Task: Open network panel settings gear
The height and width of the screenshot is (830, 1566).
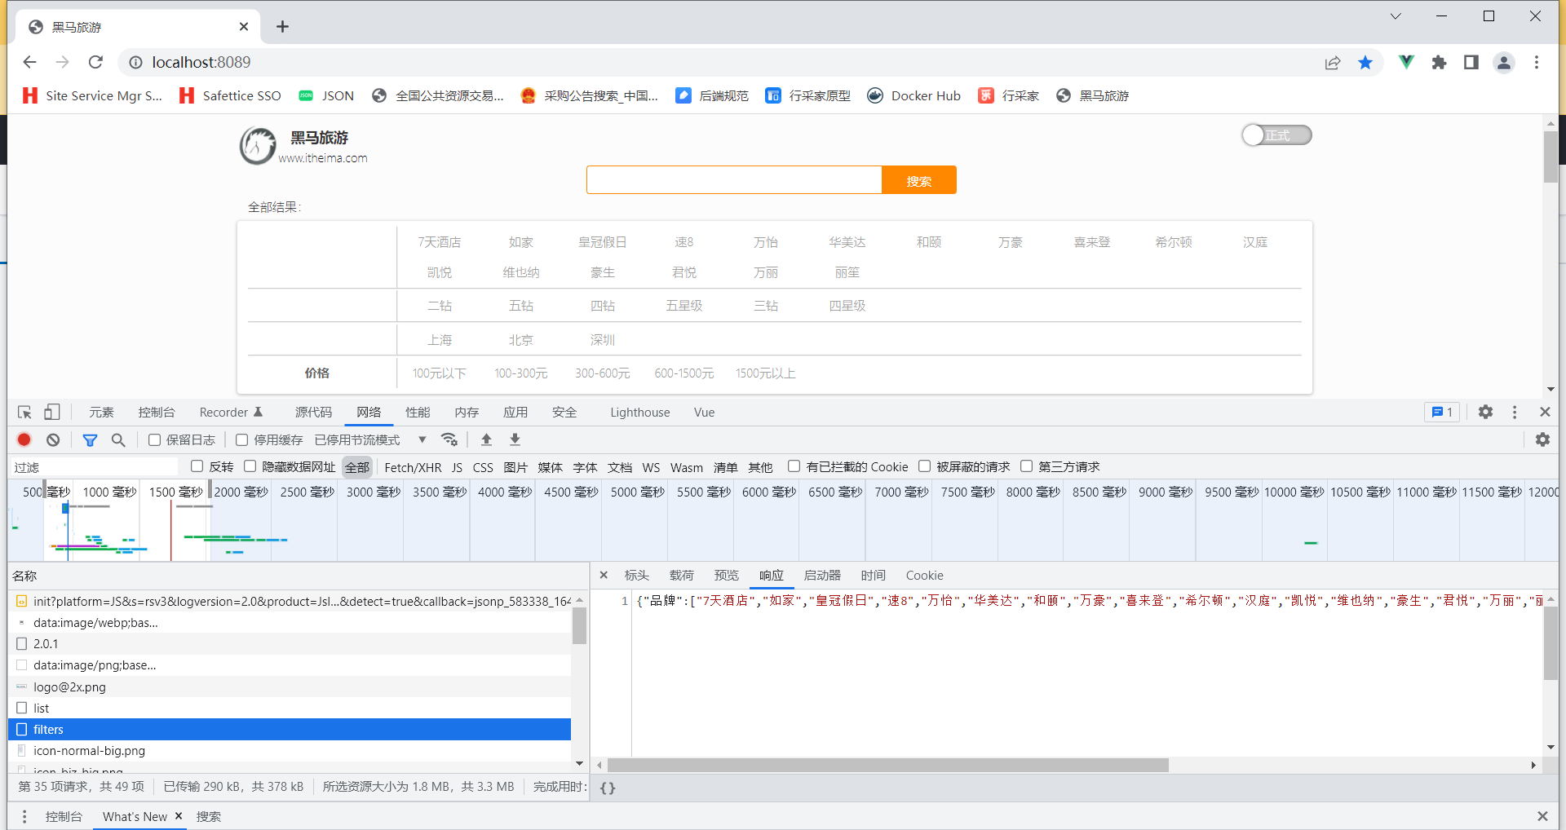Action: 1542,439
